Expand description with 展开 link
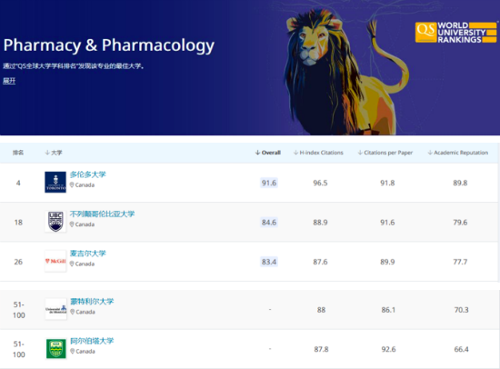 point(9,81)
